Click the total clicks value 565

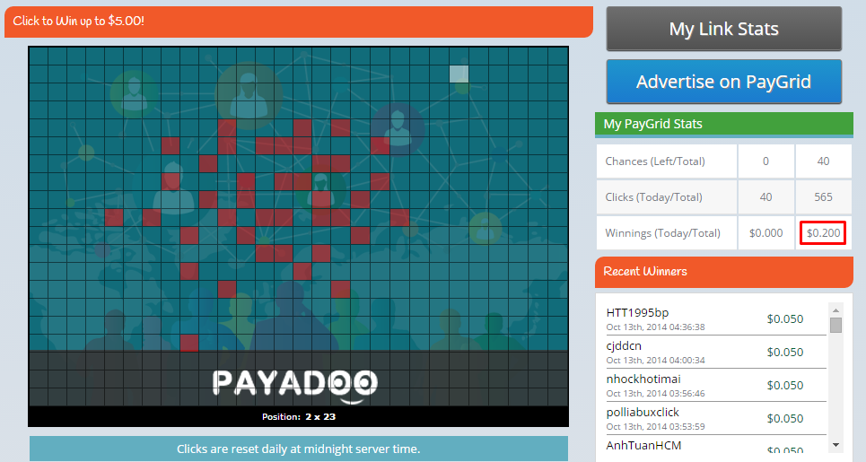(823, 197)
